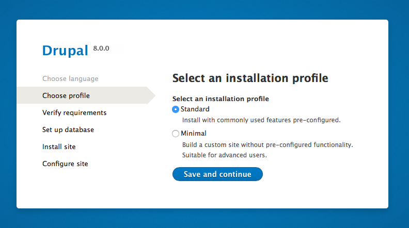The height and width of the screenshot is (228, 409).
Task: Click the active Choose profile step
Action: coord(66,95)
